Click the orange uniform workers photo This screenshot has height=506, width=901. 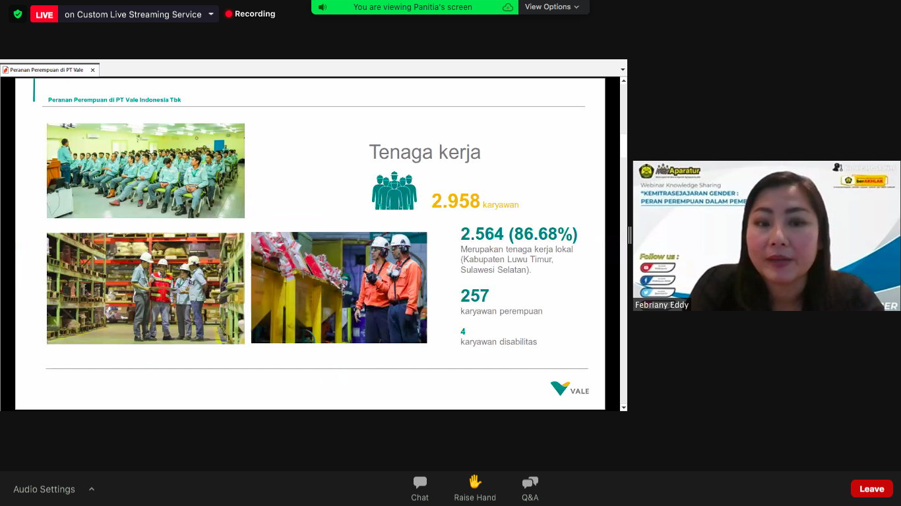339,287
